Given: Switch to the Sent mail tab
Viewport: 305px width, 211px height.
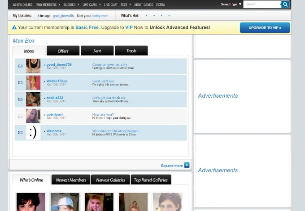Looking at the screenshot, I should click(97, 51).
